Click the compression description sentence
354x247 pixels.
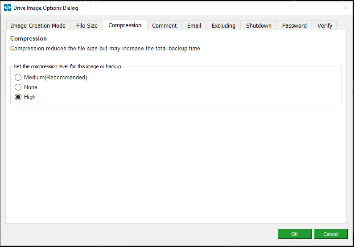tap(106, 49)
